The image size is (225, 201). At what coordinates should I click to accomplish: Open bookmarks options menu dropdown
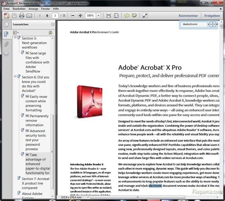click(x=16, y=33)
